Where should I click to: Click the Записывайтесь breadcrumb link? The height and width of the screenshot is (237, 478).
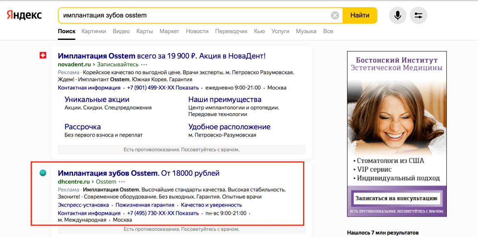point(117,64)
